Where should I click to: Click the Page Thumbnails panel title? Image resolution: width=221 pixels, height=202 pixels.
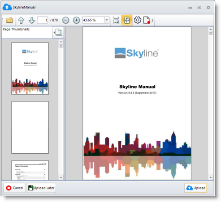click(16, 29)
